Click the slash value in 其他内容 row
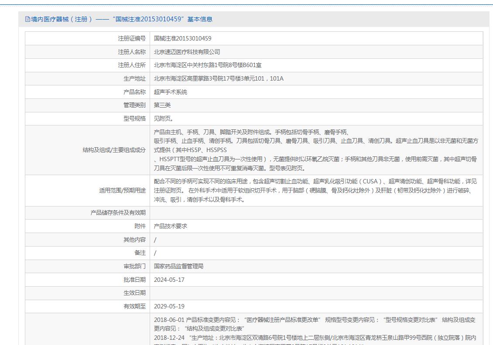493x345 pixels. (155, 240)
